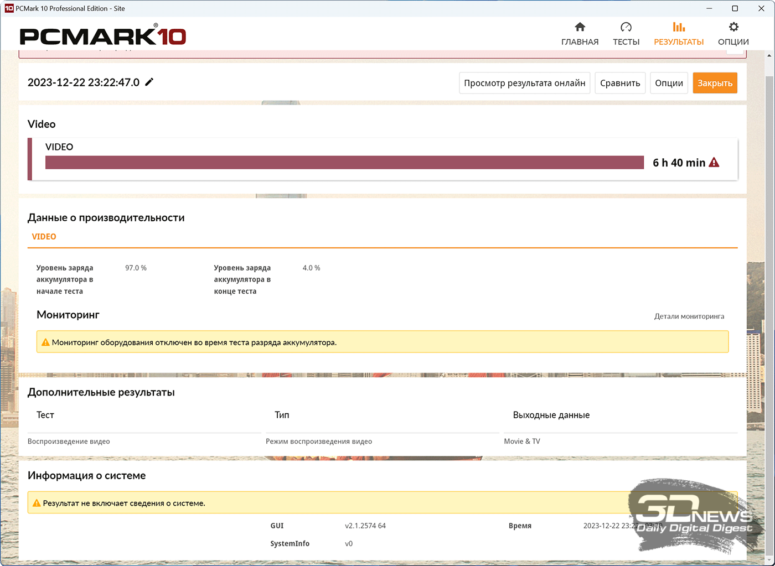Screen dimensions: 775x566
Task: Click the result date 2023-12-22 23:22:47.0
Action: pos(84,82)
